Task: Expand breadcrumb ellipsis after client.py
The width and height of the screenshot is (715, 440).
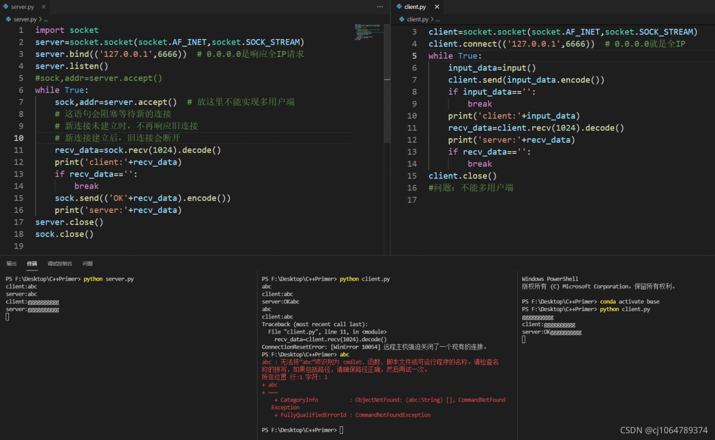Action: (x=437, y=19)
